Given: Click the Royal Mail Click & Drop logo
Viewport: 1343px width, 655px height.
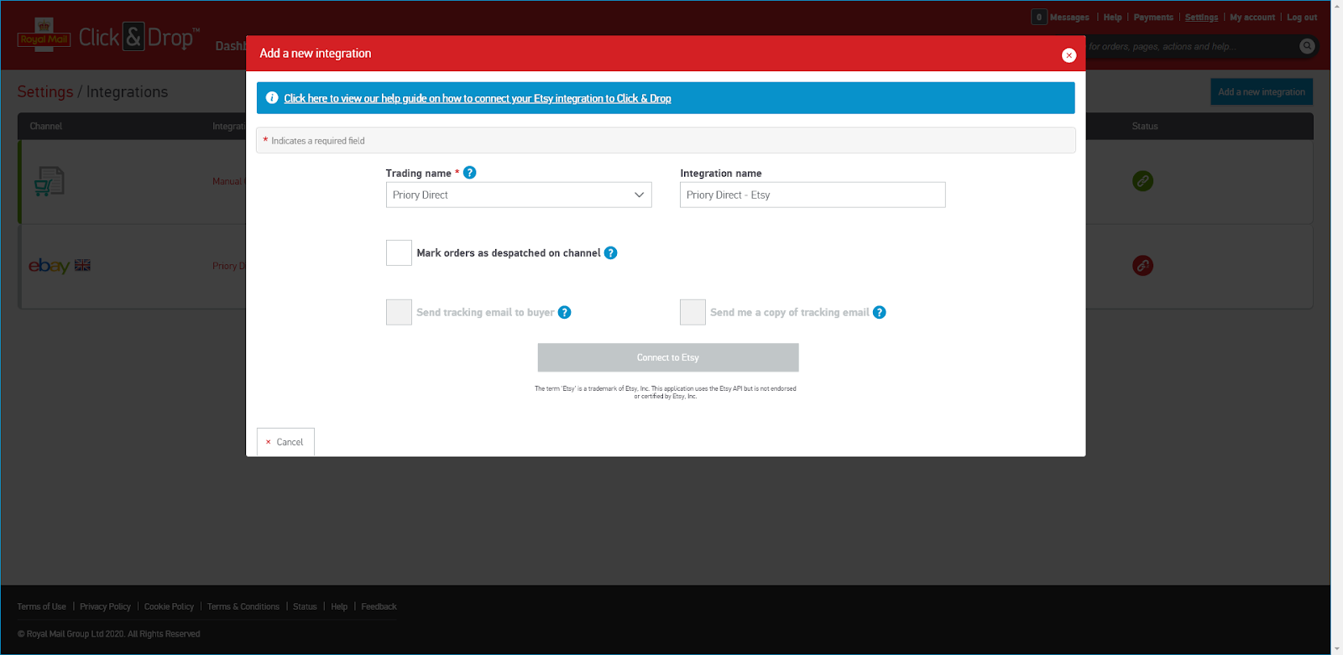Looking at the screenshot, I should [109, 38].
